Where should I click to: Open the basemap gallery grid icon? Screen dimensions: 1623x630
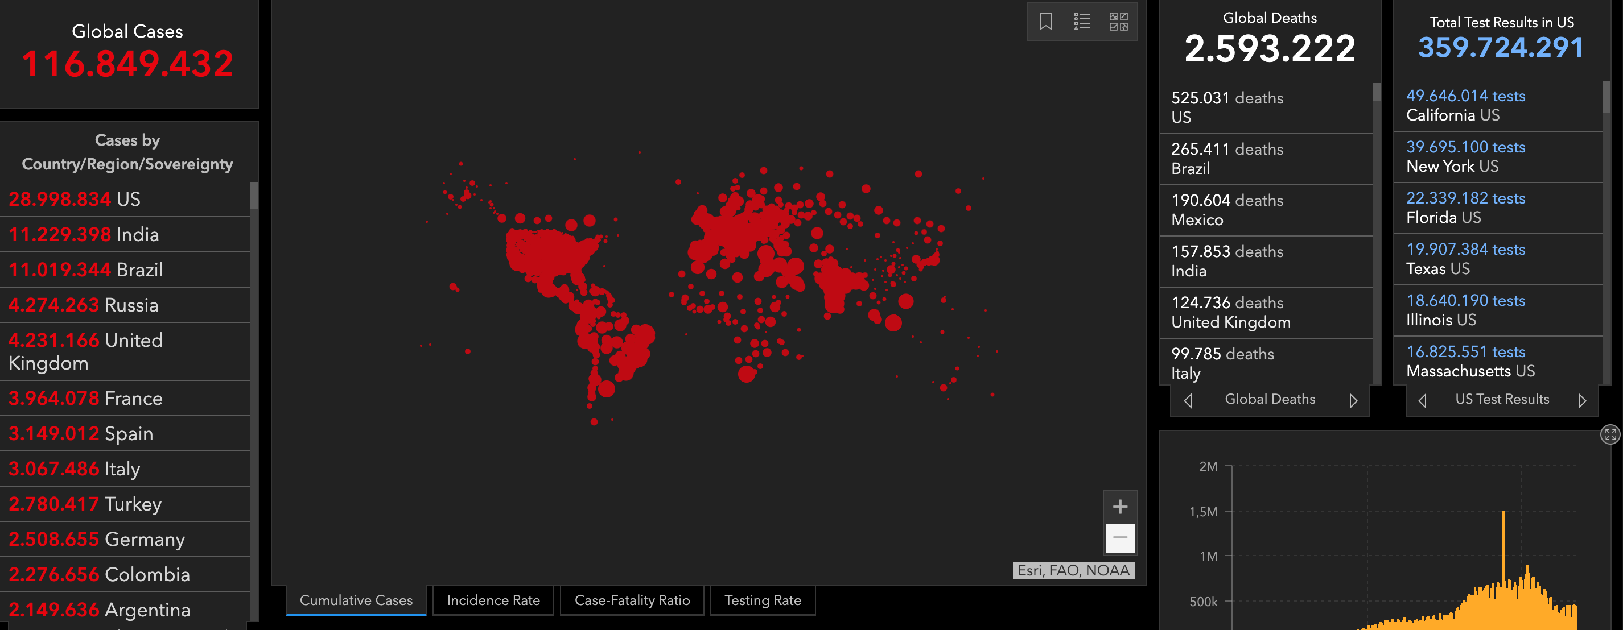(1118, 22)
